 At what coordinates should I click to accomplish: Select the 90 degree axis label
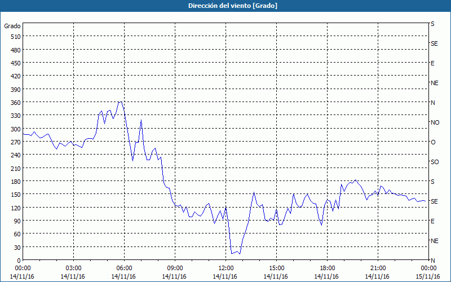coord(17,221)
